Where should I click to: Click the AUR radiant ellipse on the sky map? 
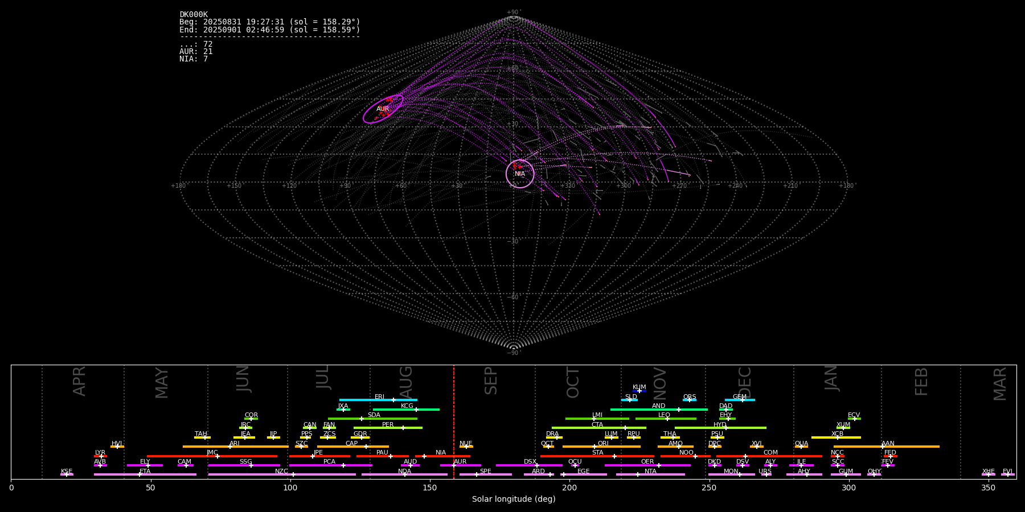383,109
